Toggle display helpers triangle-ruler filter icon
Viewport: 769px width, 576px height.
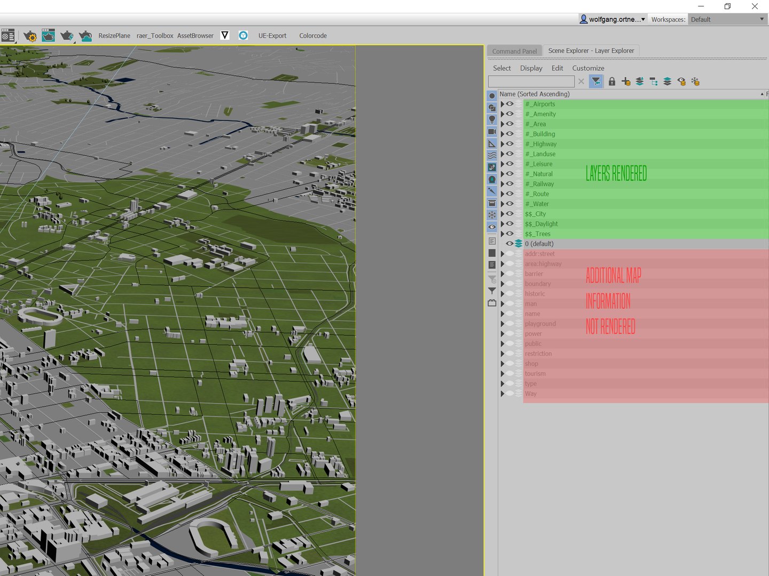(492, 143)
